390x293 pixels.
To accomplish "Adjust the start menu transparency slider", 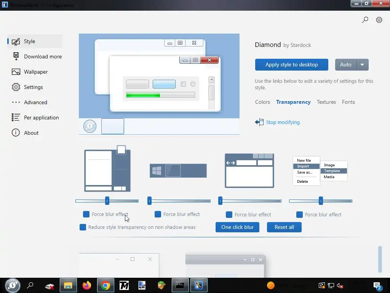I will (x=107, y=201).
